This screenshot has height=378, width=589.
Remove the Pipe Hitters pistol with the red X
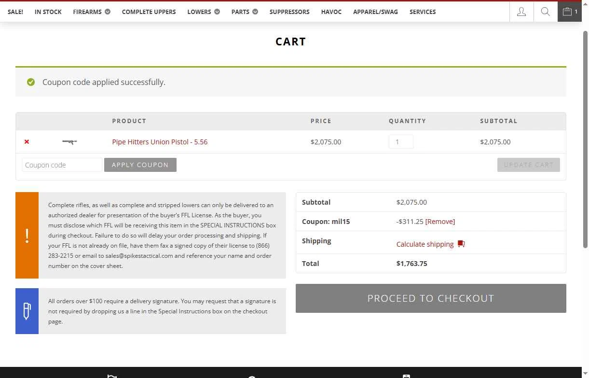27,141
